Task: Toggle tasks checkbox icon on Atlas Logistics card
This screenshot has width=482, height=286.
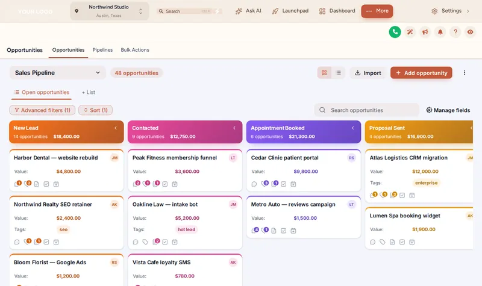Action: 402,195
